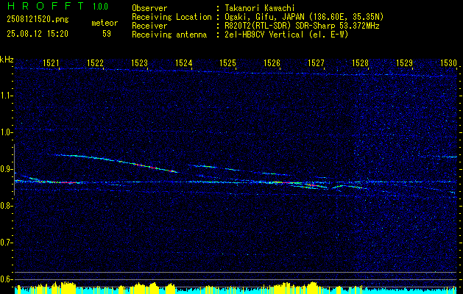
Task: Click the 0.6 kHz frequency label
Action: (x=6, y=279)
